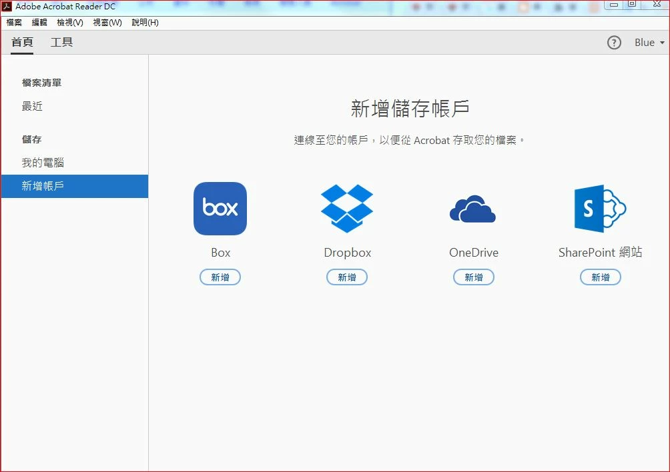Add a Dropbox account with 新增 button
Viewport: 670px width, 472px height.
347,277
